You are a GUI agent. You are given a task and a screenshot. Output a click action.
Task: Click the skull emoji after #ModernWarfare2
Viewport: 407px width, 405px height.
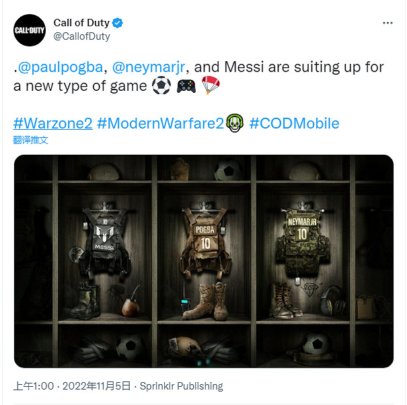[234, 124]
